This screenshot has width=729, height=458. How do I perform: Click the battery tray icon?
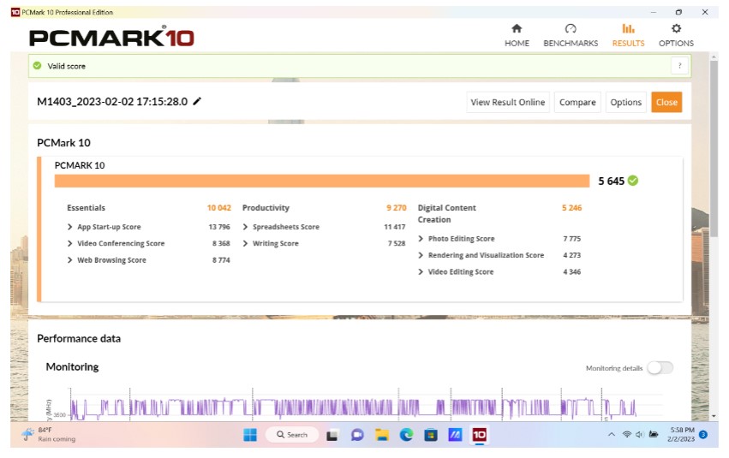[x=654, y=435]
